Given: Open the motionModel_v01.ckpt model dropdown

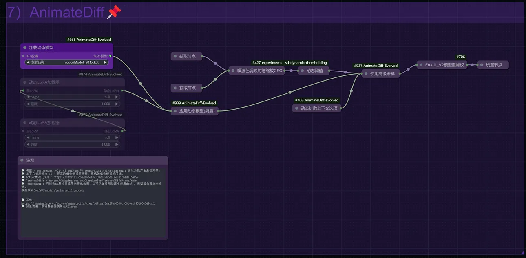Looking at the screenshot, I should tap(67, 62).
